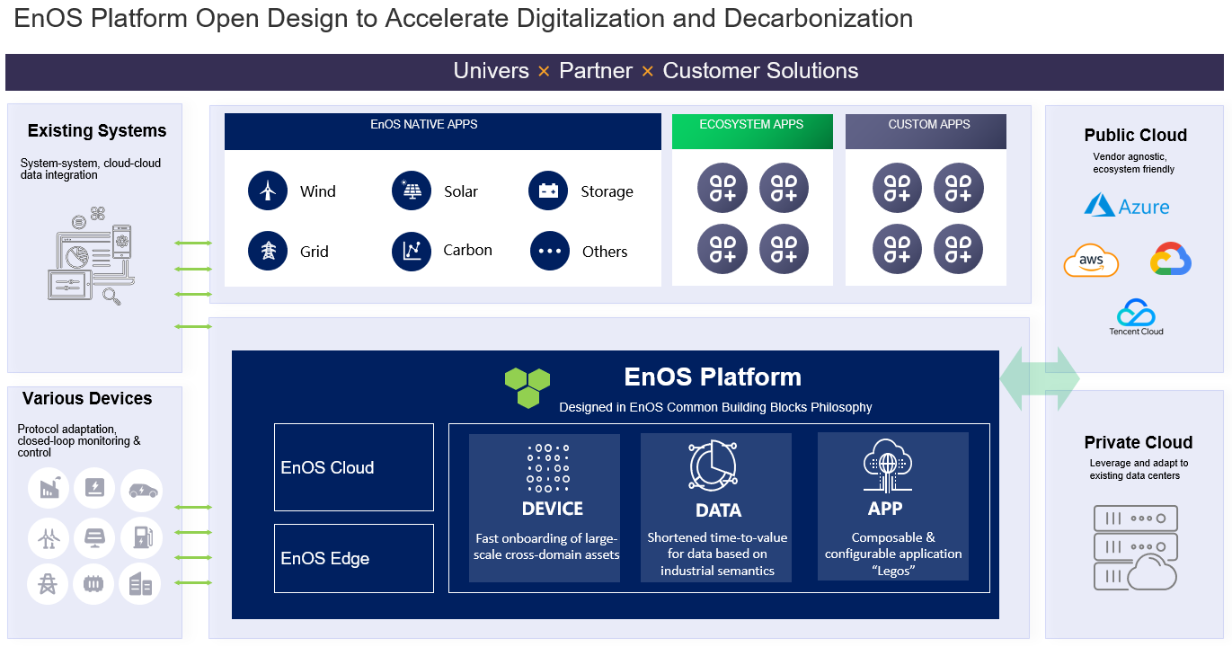
Task: Click the Google Cloud logo
Action: (1170, 259)
